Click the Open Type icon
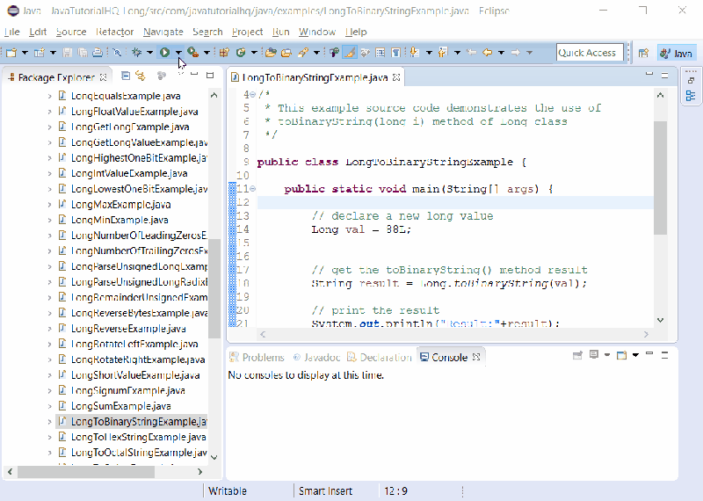This screenshot has width=703, height=501. 271,53
